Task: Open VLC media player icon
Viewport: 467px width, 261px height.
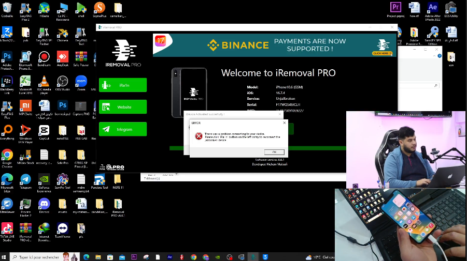Action: pos(44,85)
